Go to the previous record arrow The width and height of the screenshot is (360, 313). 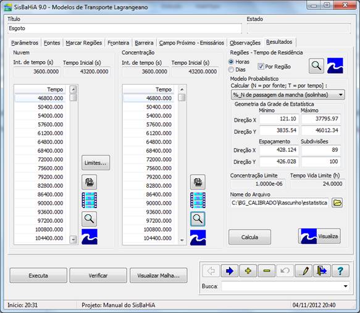[211, 271]
